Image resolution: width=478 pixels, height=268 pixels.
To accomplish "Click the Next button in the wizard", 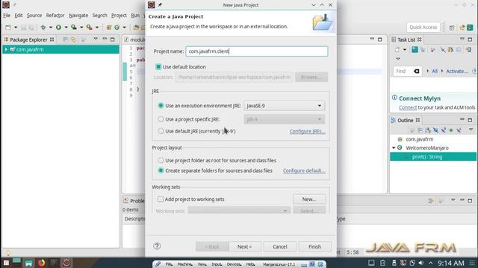I will coord(245,246).
